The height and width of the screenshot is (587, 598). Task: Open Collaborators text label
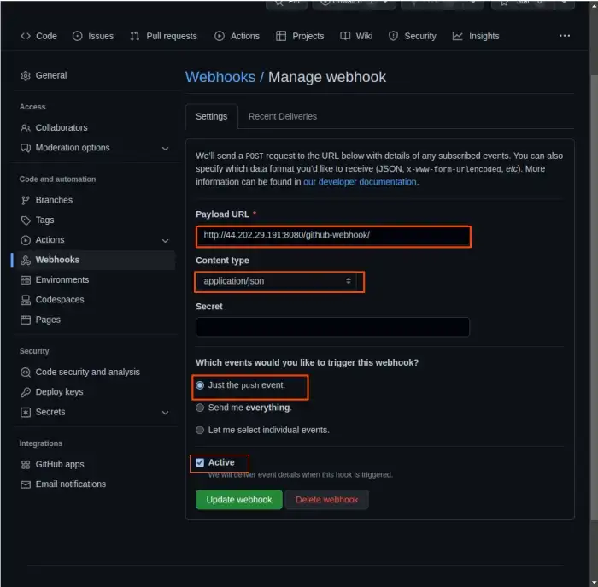pos(62,128)
